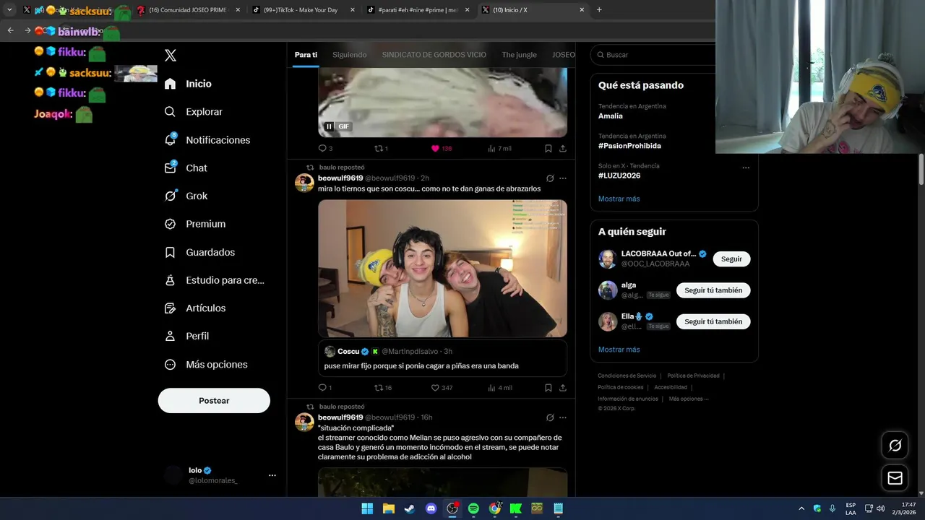Click Seguir tú también for alga
Screen dimensions: 925x520
click(713, 290)
